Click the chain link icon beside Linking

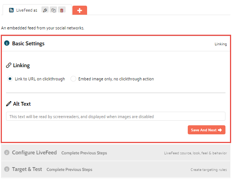[x=9, y=65]
